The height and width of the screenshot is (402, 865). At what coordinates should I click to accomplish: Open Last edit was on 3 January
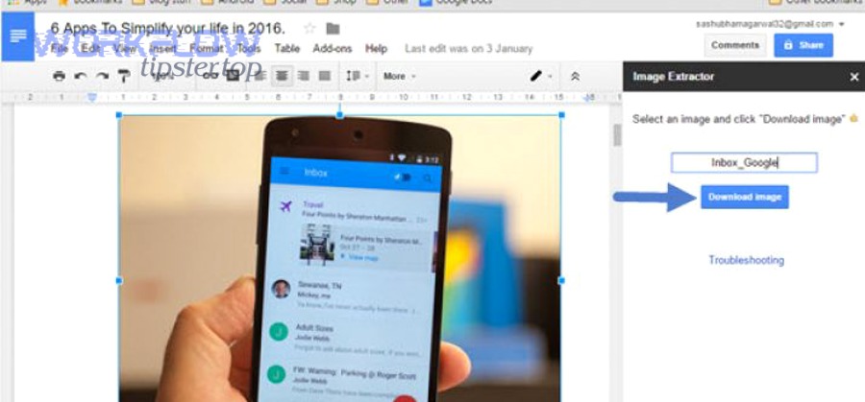pyautogui.click(x=469, y=49)
